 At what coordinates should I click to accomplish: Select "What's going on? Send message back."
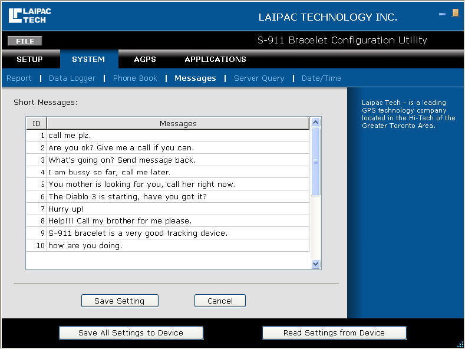click(178, 160)
